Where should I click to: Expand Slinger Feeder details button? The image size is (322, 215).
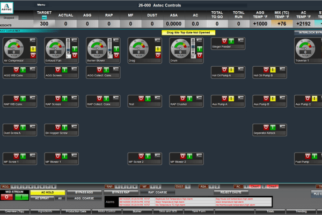pyautogui.click(x=240, y=40)
